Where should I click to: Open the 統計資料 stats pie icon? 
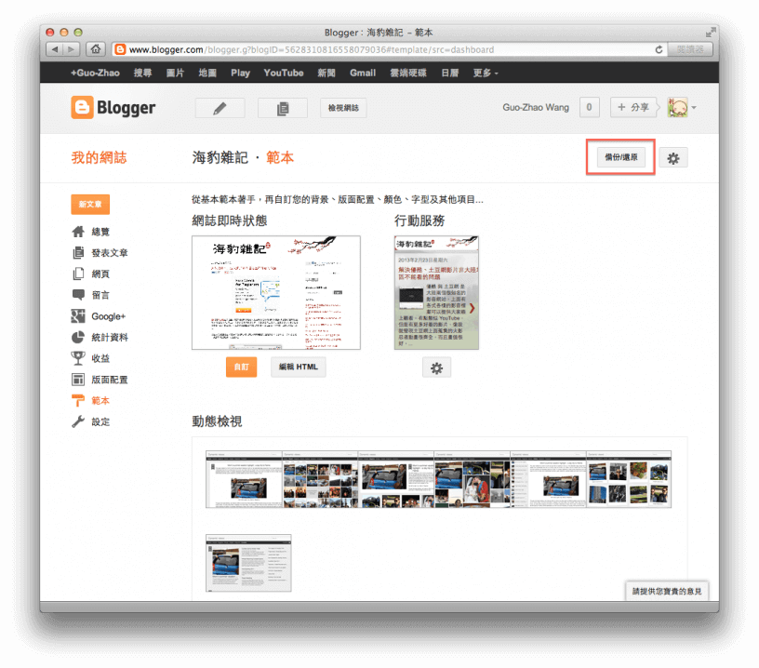point(78,338)
